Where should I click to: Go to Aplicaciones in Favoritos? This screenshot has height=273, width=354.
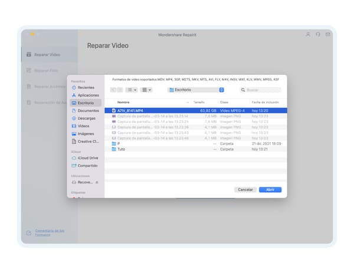pyautogui.click(x=85, y=95)
